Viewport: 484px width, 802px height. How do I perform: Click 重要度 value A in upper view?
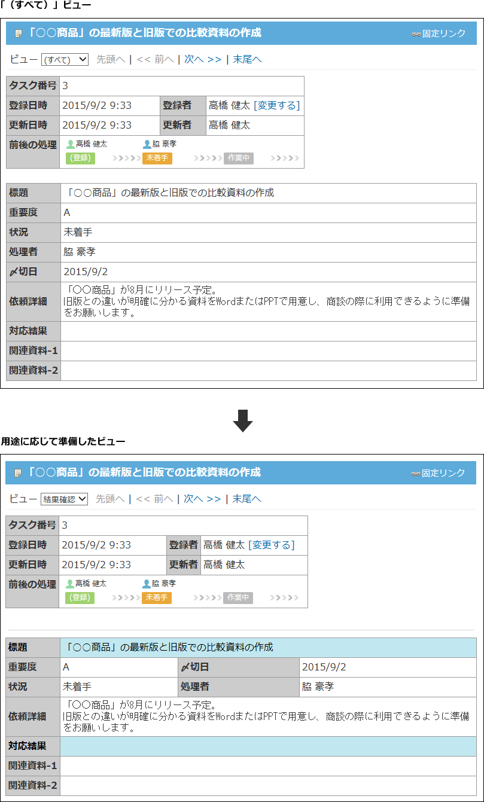pos(67,213)
